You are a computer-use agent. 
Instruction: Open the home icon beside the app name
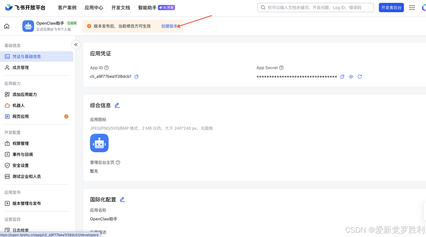click(7, 26)
